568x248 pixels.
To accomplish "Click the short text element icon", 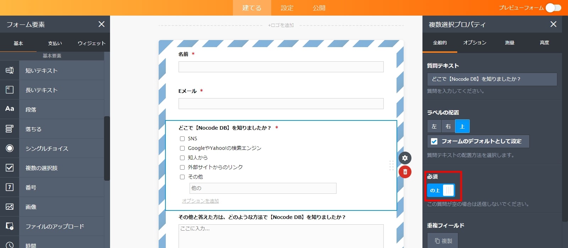I will coord(10,71).
